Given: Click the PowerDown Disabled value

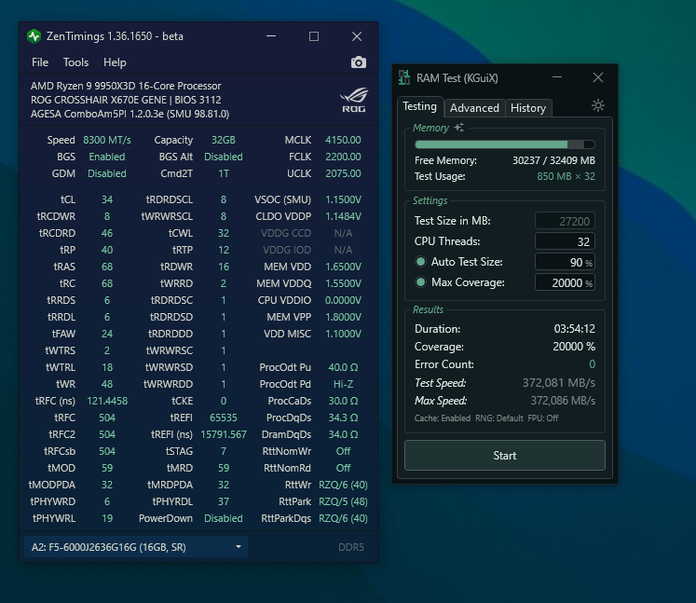Looking at the screenshot, I should [x=224, y=518].
